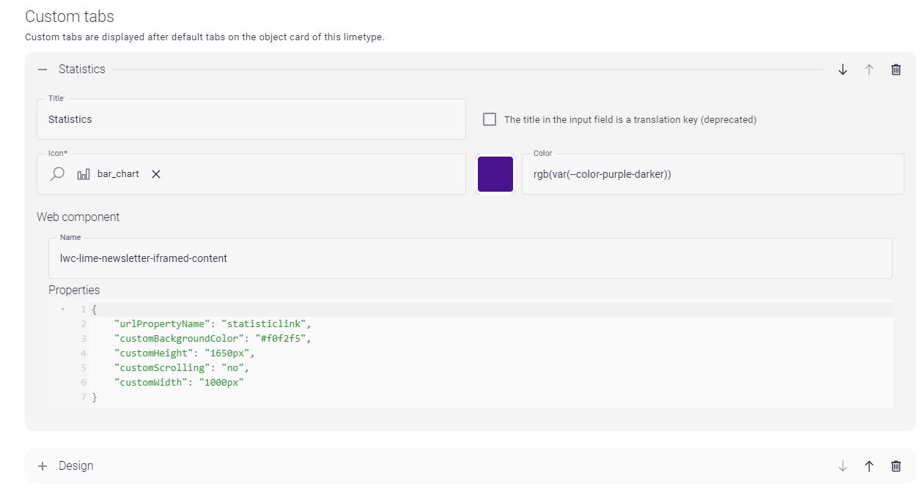Image resolution: width=922 pixels, height=491 pixels.
Task: Click the trash icon to delete Statistics tab
Action: 895,69
